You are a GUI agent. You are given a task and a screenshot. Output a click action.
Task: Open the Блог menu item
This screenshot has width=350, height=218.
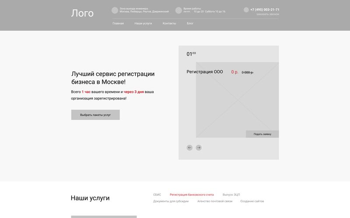(x=190, y=24)
